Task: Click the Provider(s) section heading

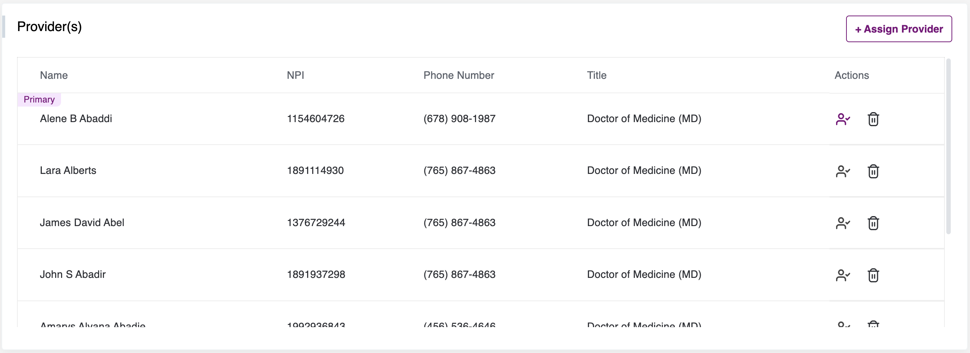Action: tap(49, 27)
